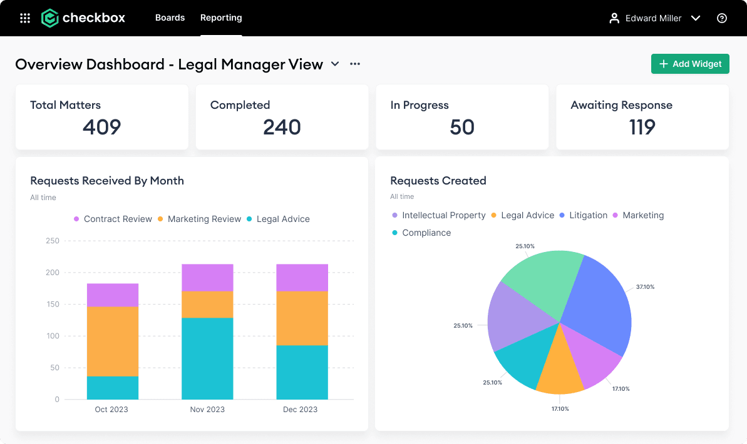Click the Checkbox logo icon
This screenshot has height=444, width=747.
coord(49,18)
